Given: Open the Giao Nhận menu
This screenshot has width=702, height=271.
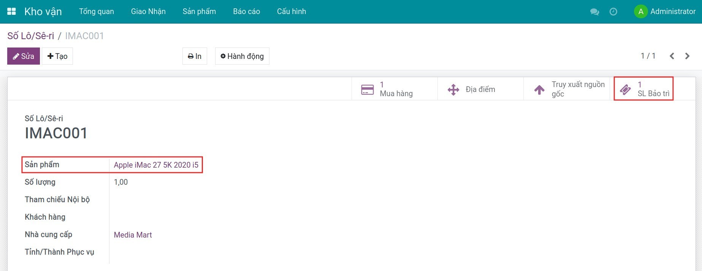Looking at the screenshot, I should (x=148, y=11).
